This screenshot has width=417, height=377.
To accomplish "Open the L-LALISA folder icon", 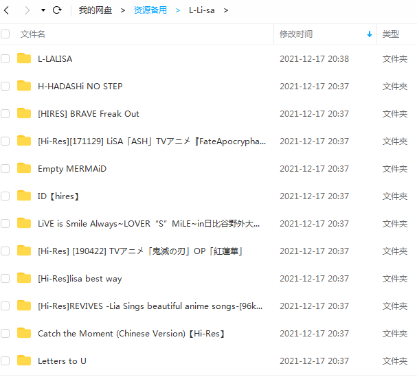I will (24, 58).
